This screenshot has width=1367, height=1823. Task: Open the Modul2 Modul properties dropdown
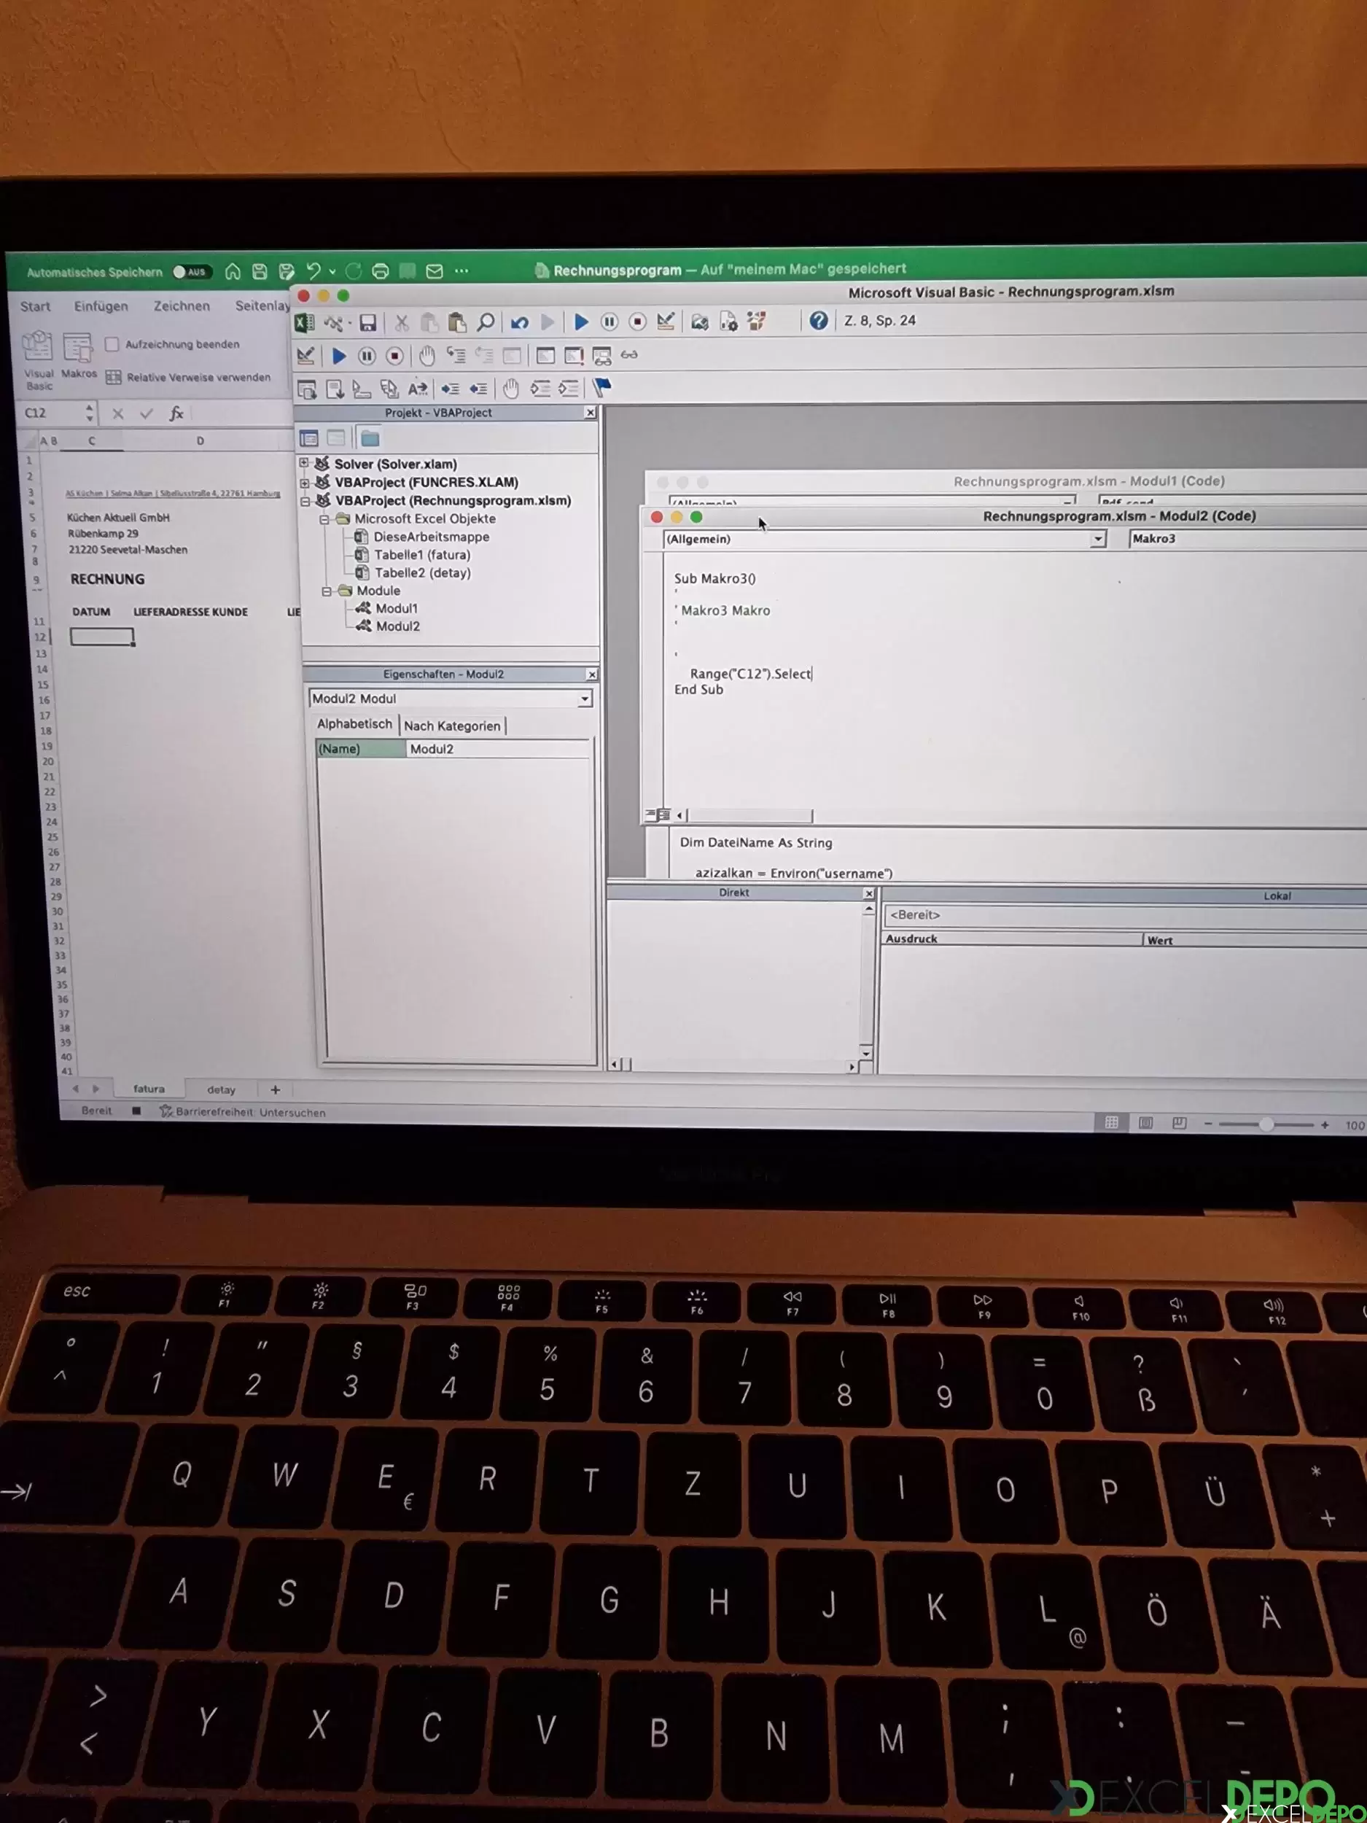coord(584,699)
